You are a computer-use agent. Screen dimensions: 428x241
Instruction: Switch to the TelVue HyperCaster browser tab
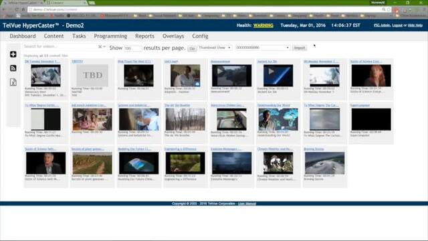coord(22,3)
